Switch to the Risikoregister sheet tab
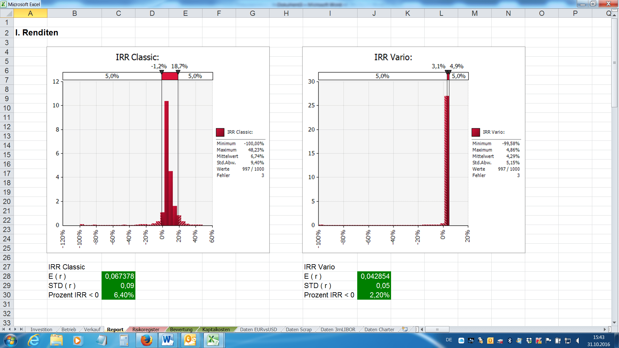Viewport: 619px width, 348px height. point(146,329)
